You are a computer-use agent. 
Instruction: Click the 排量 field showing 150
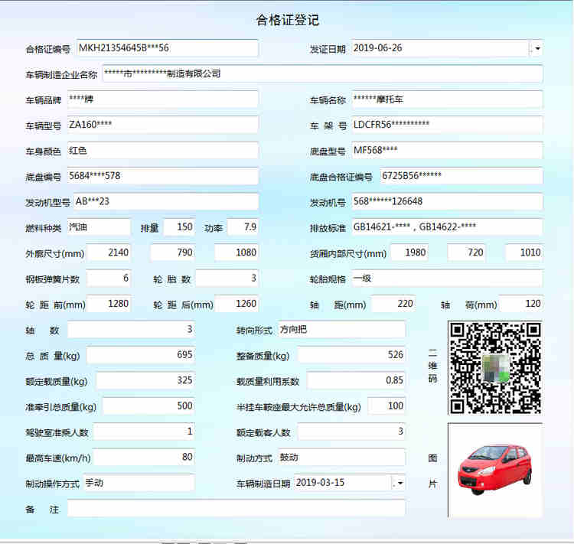coord(179,227)
